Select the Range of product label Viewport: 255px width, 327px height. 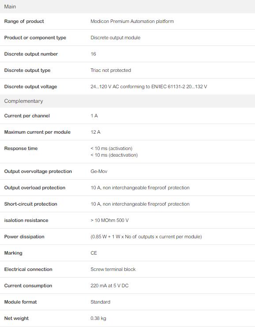click(24, 21)
